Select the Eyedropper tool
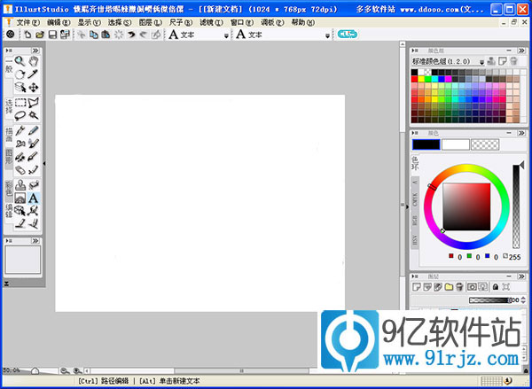532x389 pixels. pyautogui.click(x=34, y=74)
